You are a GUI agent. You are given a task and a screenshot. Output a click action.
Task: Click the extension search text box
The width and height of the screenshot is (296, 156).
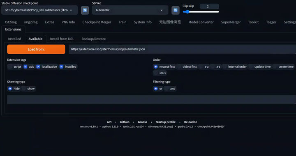151,99
